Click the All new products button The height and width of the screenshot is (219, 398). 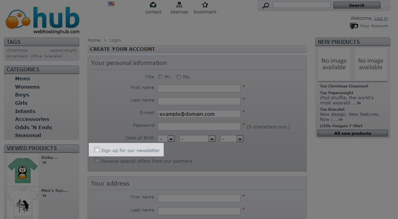(352, 133)
